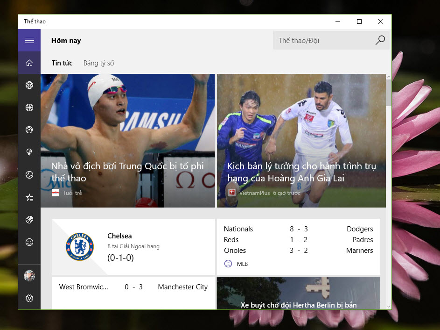Open the golf sidebar icon
This screenshot has height=330, width=440.
(x=29, y=152)
